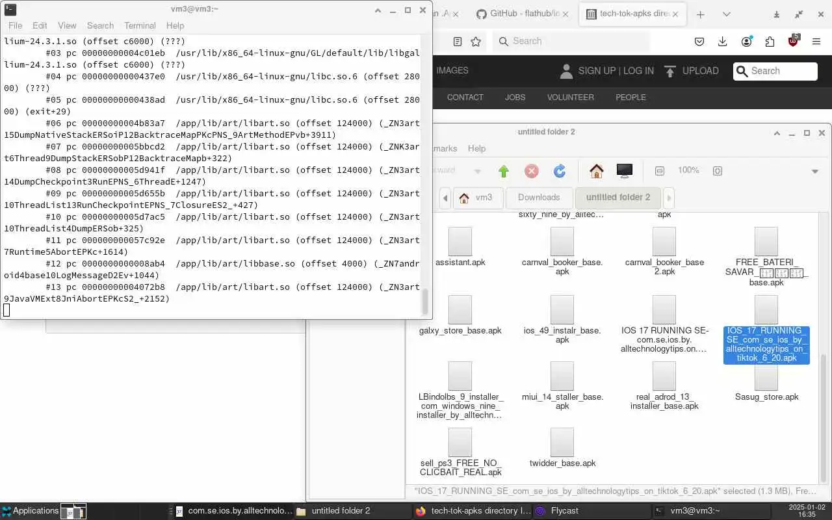Toggle Firefox reader view icon
832x520 pixels.
[x=458, y=41]
